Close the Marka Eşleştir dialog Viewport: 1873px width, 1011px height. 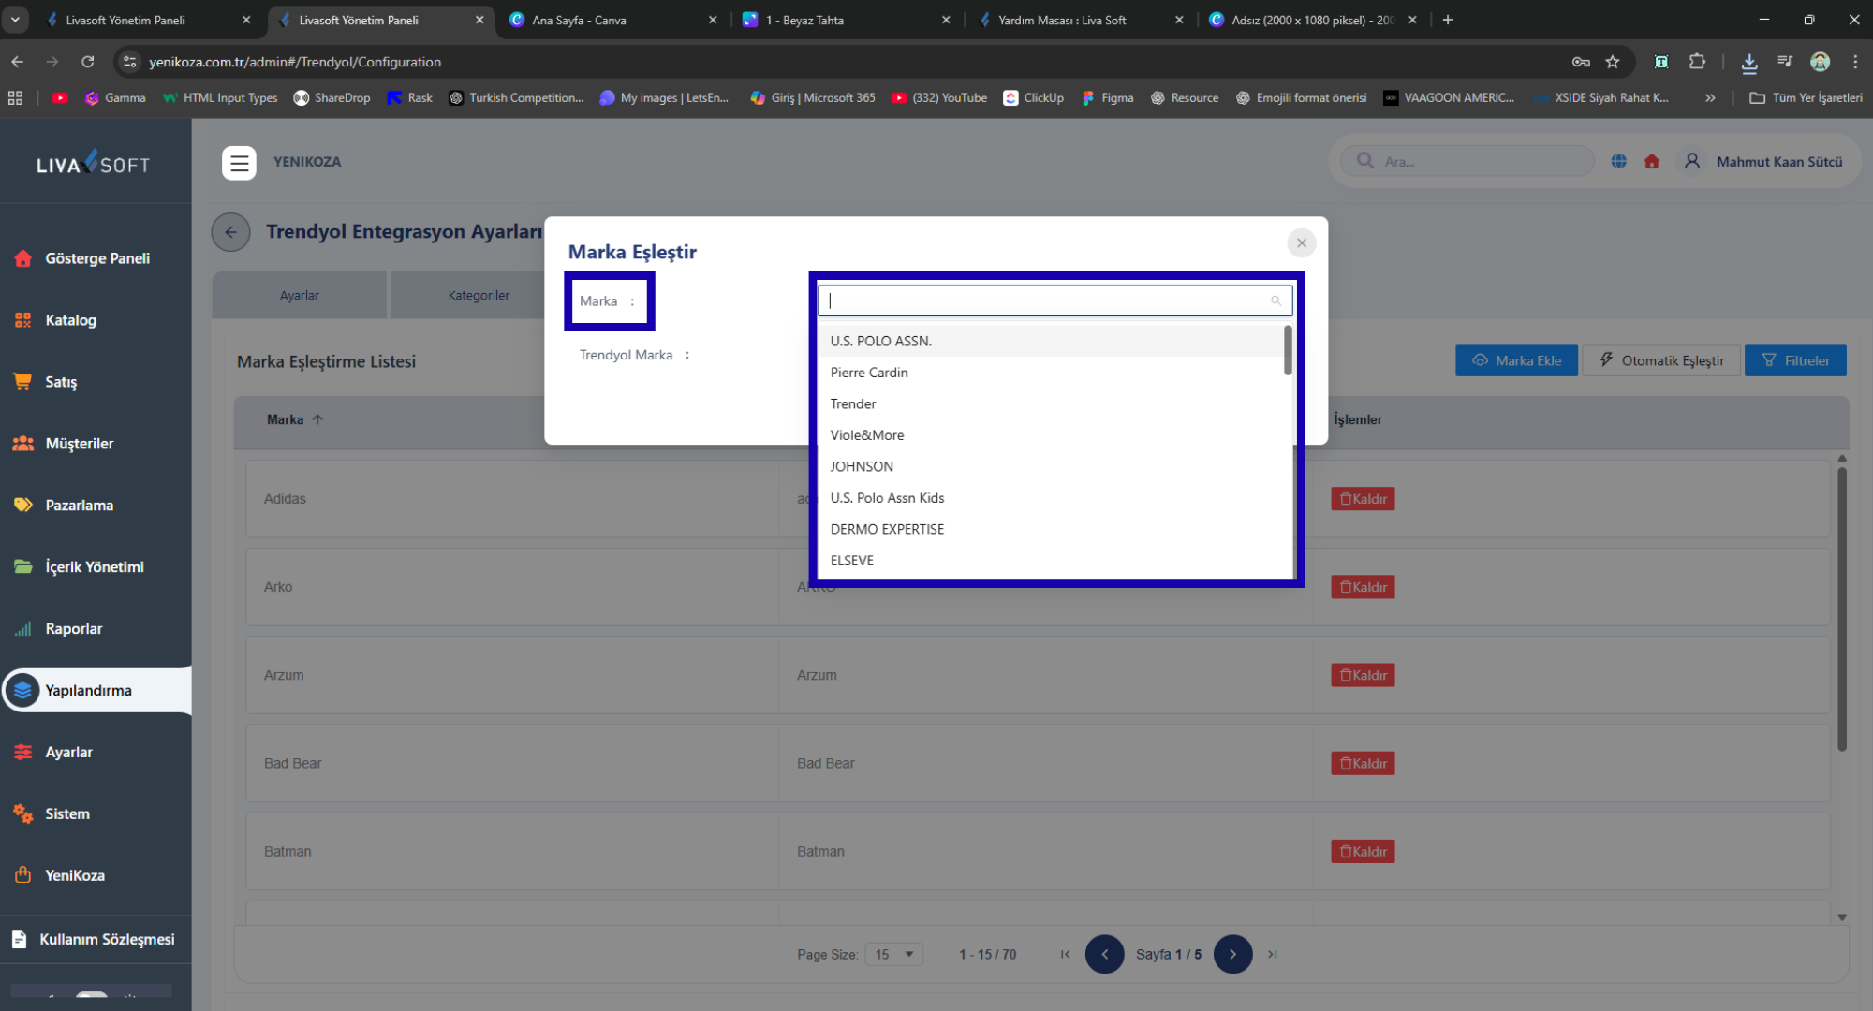pyautogui.click(x=1301, y=243)
